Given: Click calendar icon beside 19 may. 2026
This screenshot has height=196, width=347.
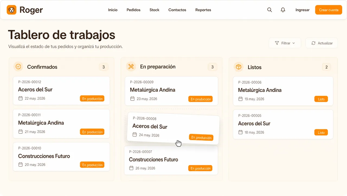Looking at the screenshot, I should [x=240, y=99].
